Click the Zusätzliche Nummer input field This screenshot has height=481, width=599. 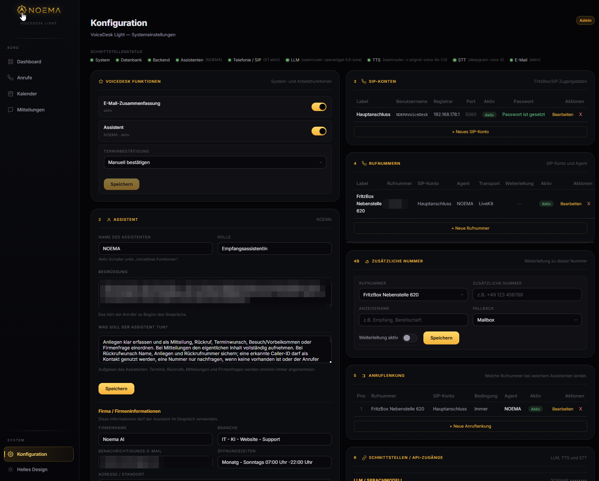coord(527,295)
